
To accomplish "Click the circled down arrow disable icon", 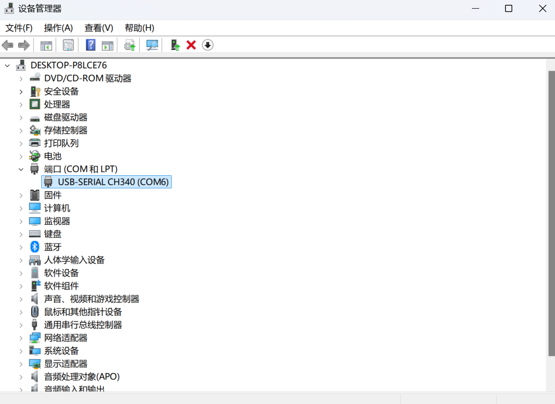I will (x=208, y=45).
